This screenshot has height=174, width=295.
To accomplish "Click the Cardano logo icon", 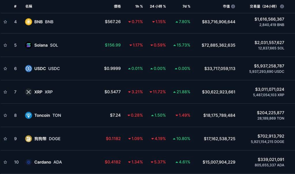I will tap(29, 162).
